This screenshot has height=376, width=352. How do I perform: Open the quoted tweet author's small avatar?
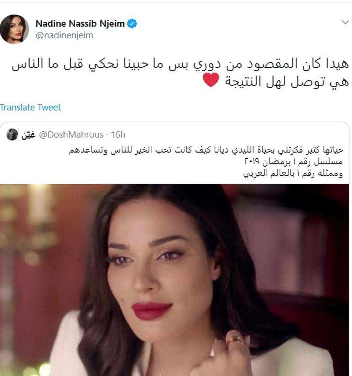point(12,135)
